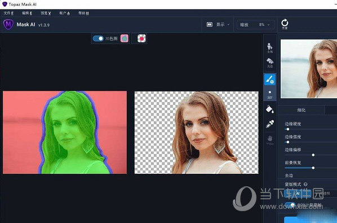Open the 预览 View menu

click(46, 13)
